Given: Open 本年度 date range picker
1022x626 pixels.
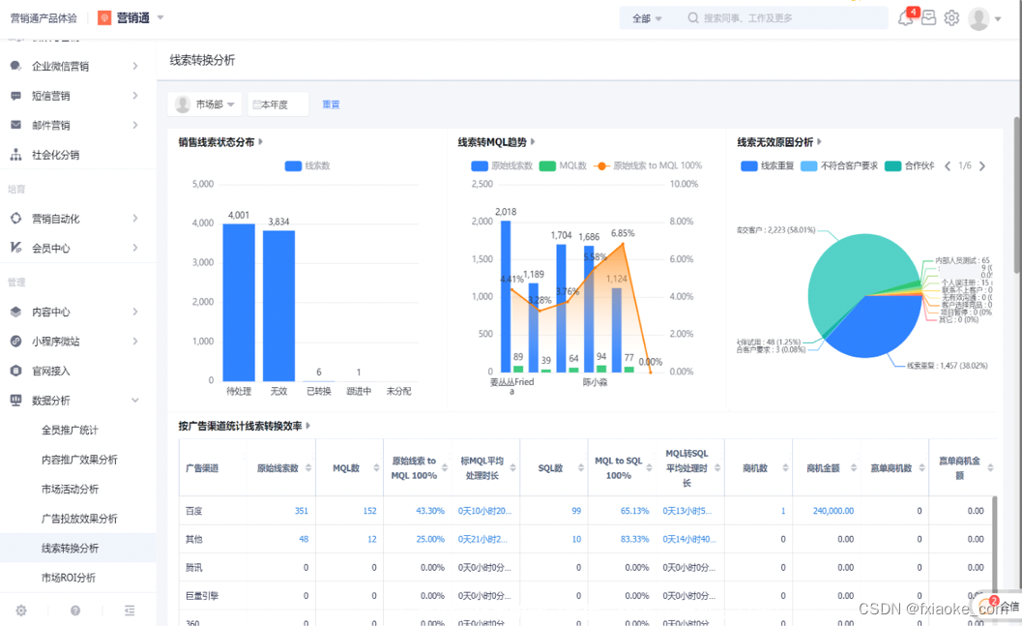Looking at the screenshot, I should pos(277,104).
